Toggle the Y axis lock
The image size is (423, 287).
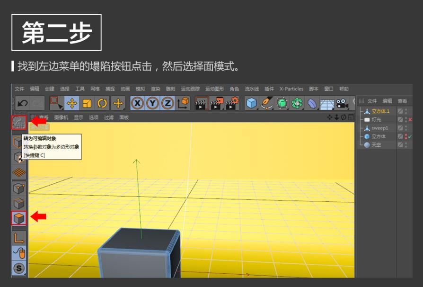[152, 103]
